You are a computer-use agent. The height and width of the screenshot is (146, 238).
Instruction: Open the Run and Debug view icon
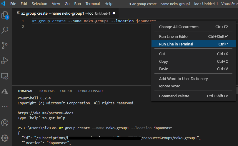point(5,61)
